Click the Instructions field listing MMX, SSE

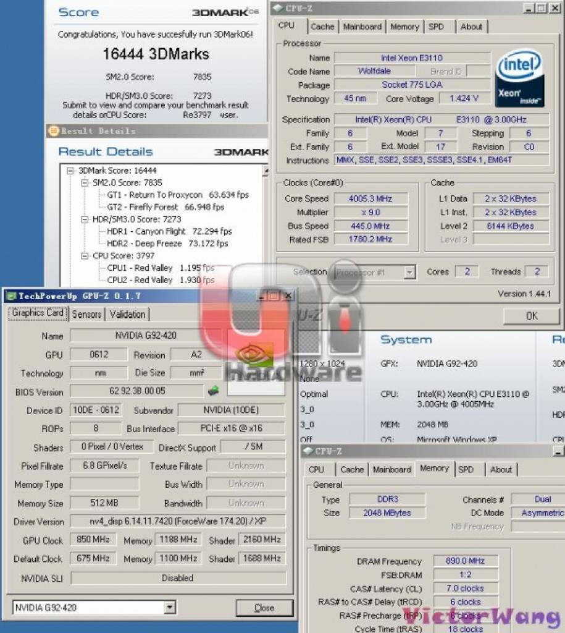pyautogui.click(x=442, y=160)
